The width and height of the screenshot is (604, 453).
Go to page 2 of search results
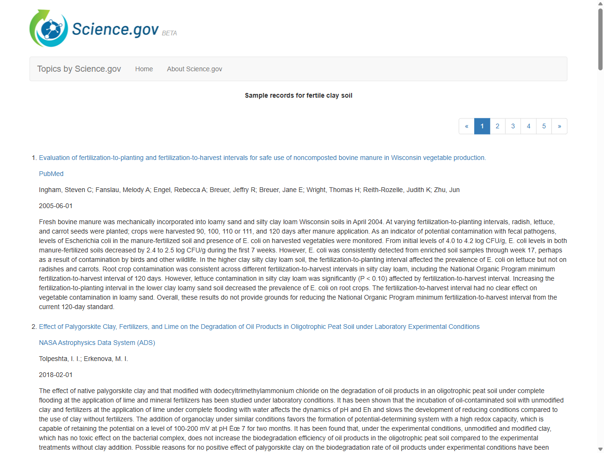(x=497, y=126)
